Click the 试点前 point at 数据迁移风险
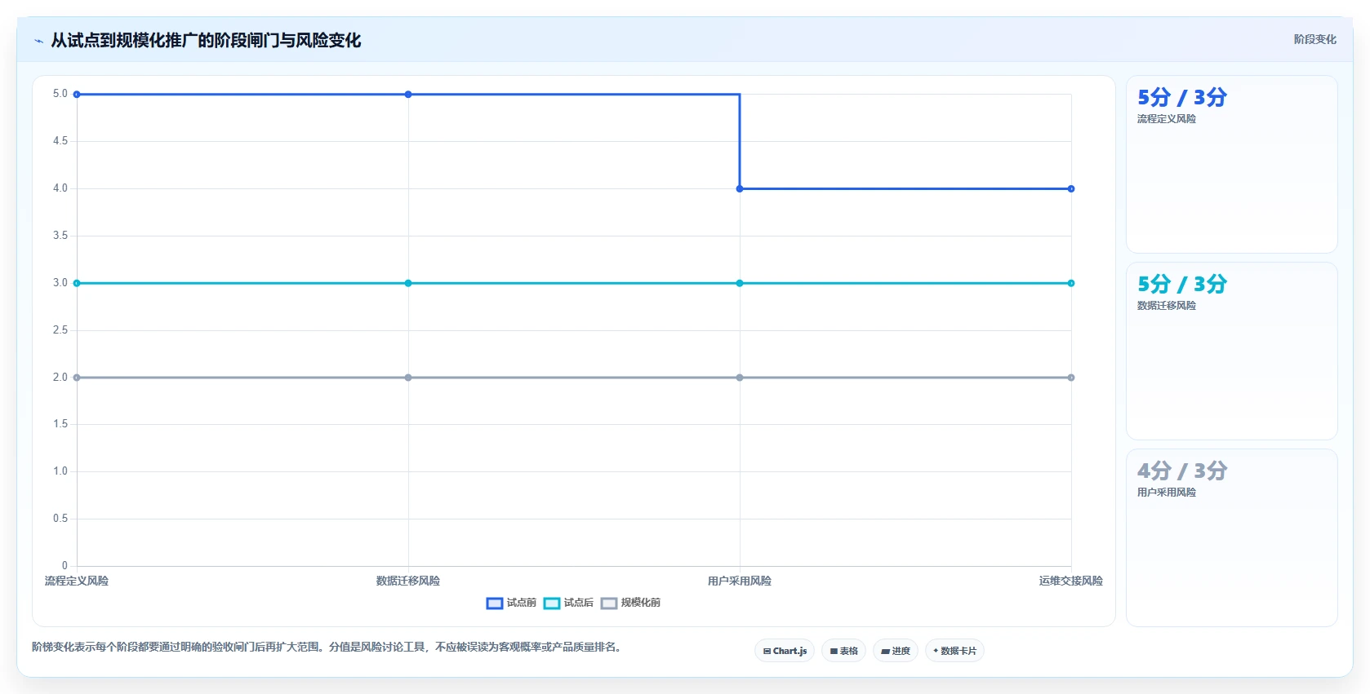The image size is (1370, 694). pos(408,95)
